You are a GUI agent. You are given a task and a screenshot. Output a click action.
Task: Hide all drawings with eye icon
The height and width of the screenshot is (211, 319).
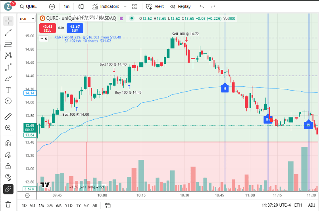click(x=8, y=177)
